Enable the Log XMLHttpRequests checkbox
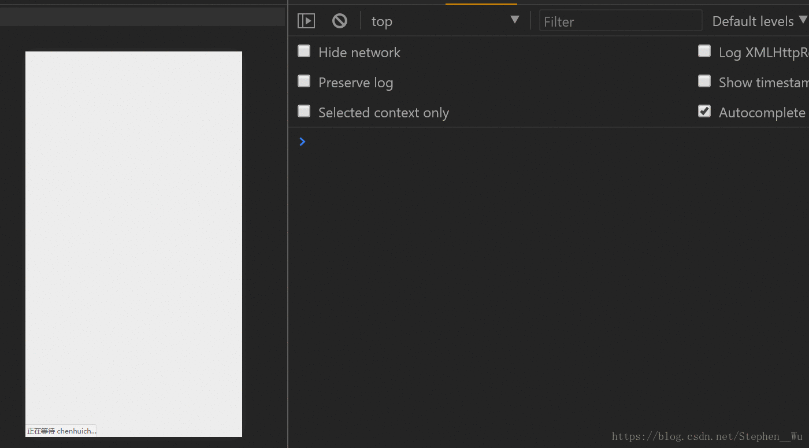Viewport: 809px width, 448px height. [704, 51]
